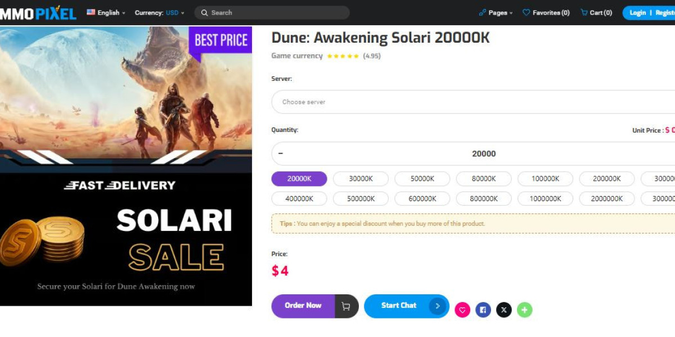The height and width of the screenshot is (337, 675).
Task: Open the Choose server dropdown
Action: tap(473, 102)
